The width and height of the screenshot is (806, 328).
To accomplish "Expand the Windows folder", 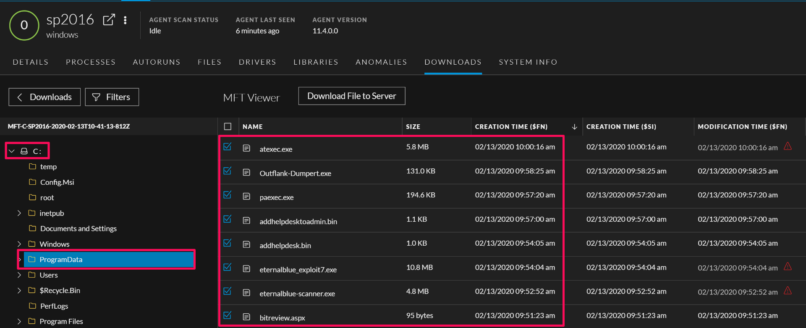I will point(19,244).
